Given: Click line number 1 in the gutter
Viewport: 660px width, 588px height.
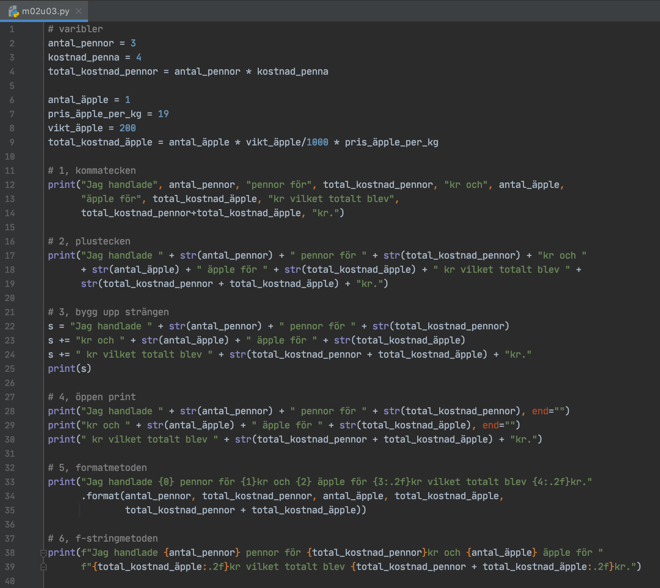Looking at the screenshot, I should click(12, 29).
